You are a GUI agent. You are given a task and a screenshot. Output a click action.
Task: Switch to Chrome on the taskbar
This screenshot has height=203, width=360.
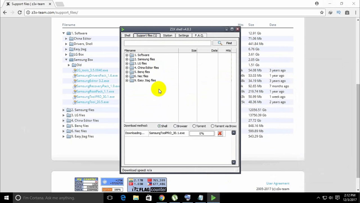click(x=161, y=198)
